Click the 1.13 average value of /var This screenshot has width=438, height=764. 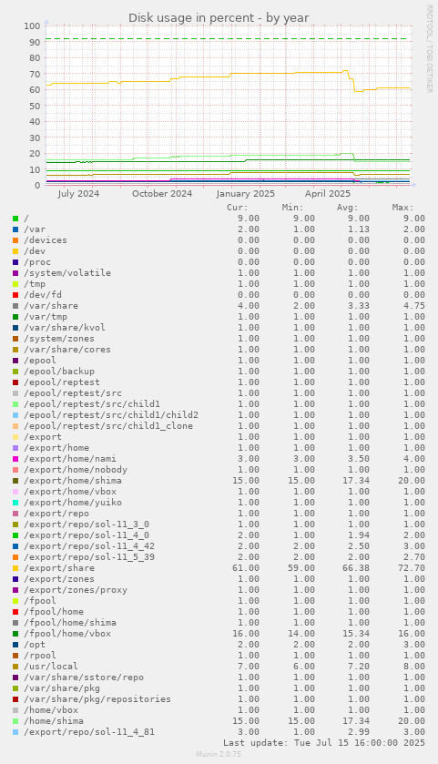pos(359,229)
